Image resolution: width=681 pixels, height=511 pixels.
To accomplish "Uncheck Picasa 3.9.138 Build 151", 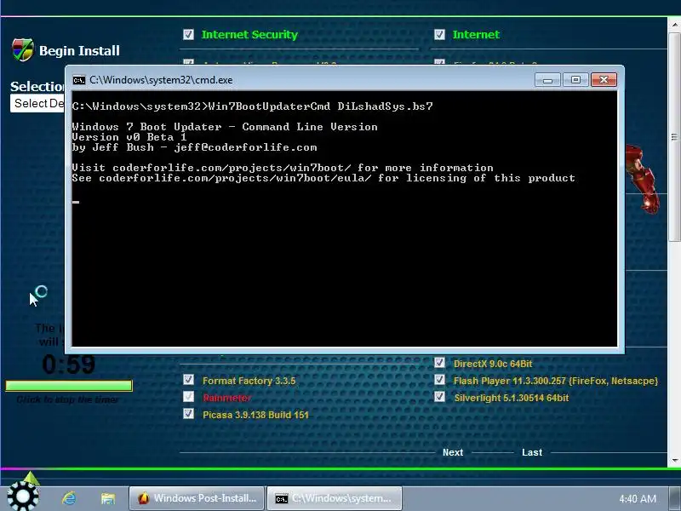I will click(188, 414).
